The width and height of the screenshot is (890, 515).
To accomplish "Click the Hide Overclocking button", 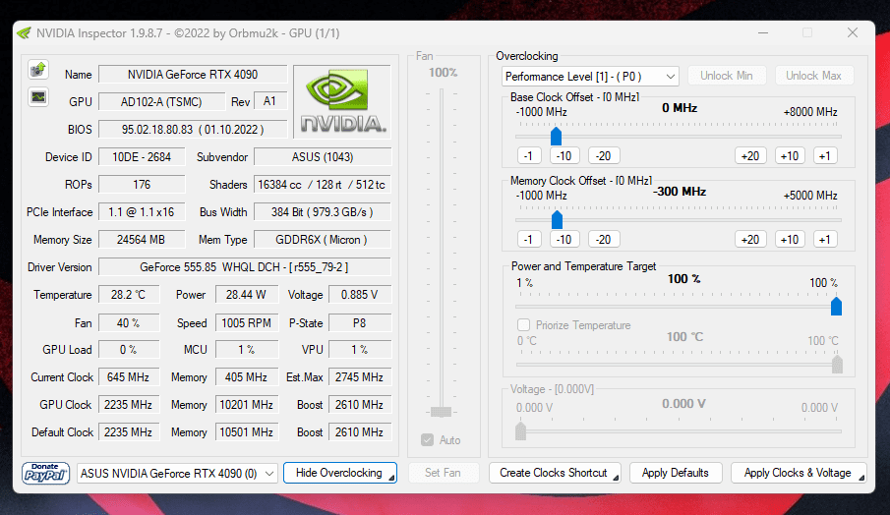I will click(339, 473).
